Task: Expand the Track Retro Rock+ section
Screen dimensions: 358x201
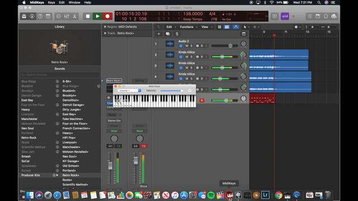Action: point(105,33)
